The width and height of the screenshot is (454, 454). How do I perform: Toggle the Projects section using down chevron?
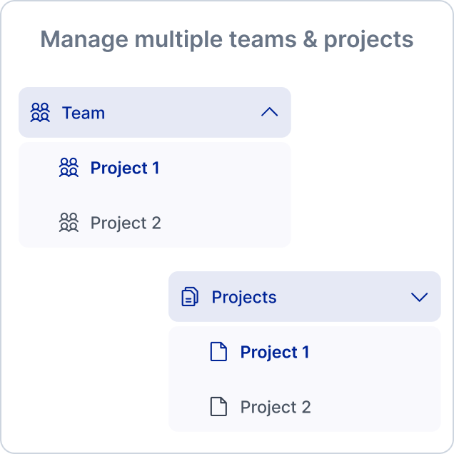click(x=419, y=297)
